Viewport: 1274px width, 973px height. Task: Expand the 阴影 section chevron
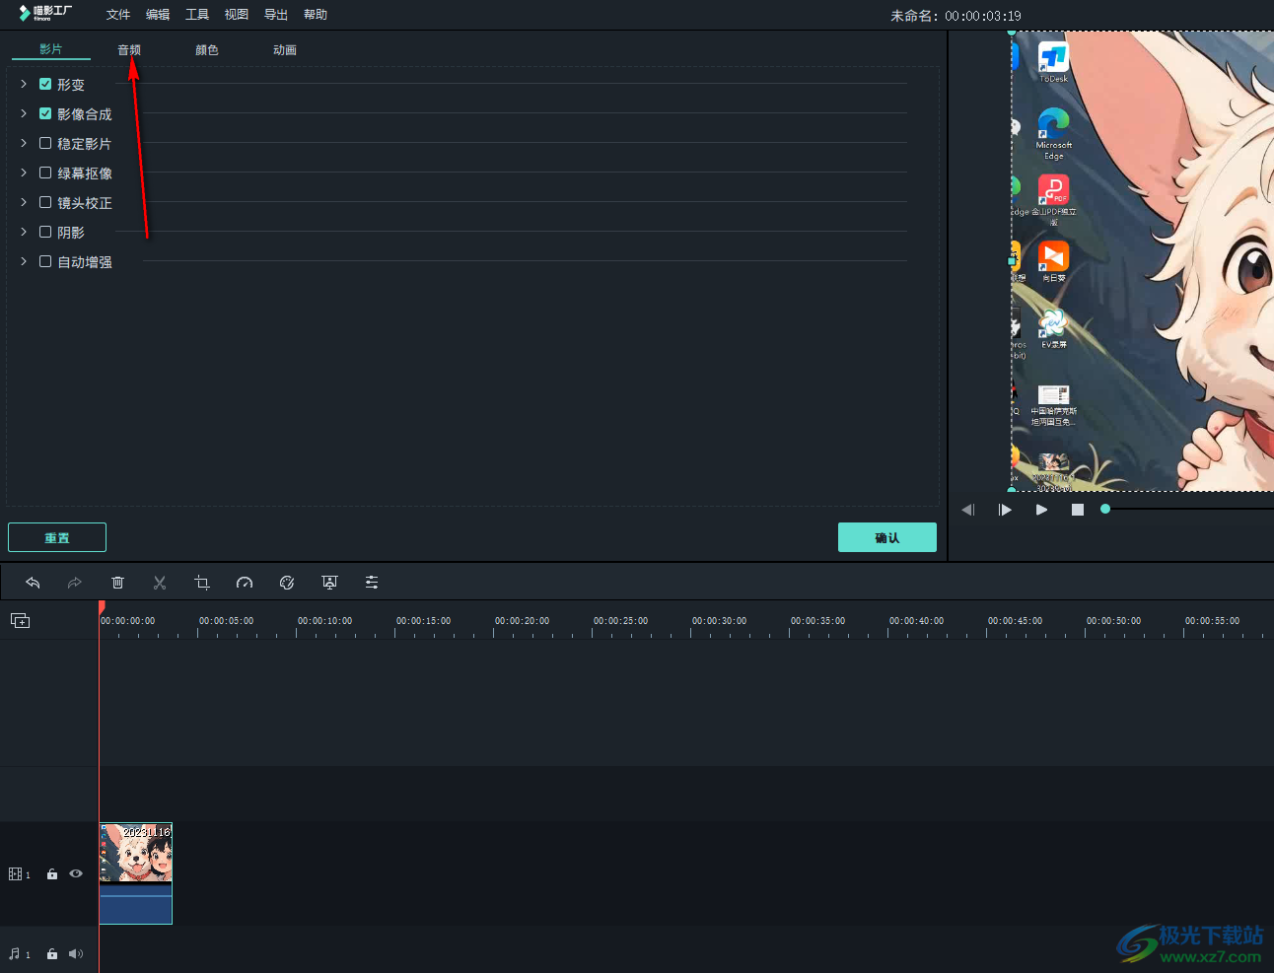click(x=24, y=232)
